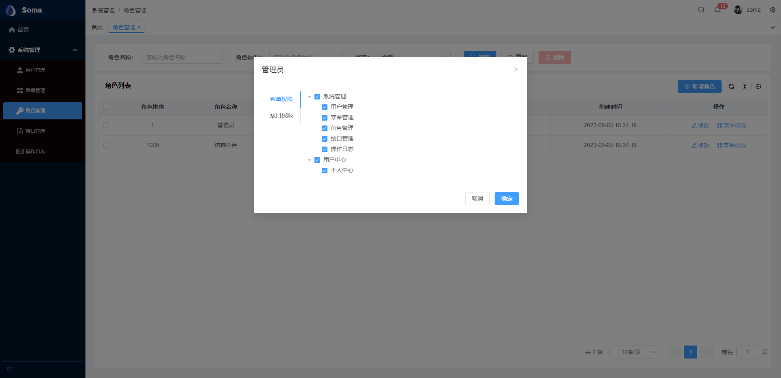Click the refresh icon above role table
781x378 pixels.
[x=731, y=86]
